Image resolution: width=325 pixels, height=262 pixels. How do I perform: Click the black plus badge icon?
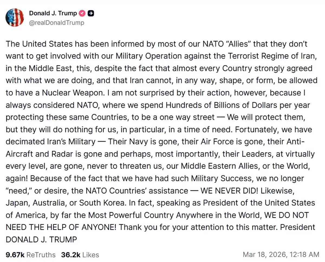coord(91,13)
